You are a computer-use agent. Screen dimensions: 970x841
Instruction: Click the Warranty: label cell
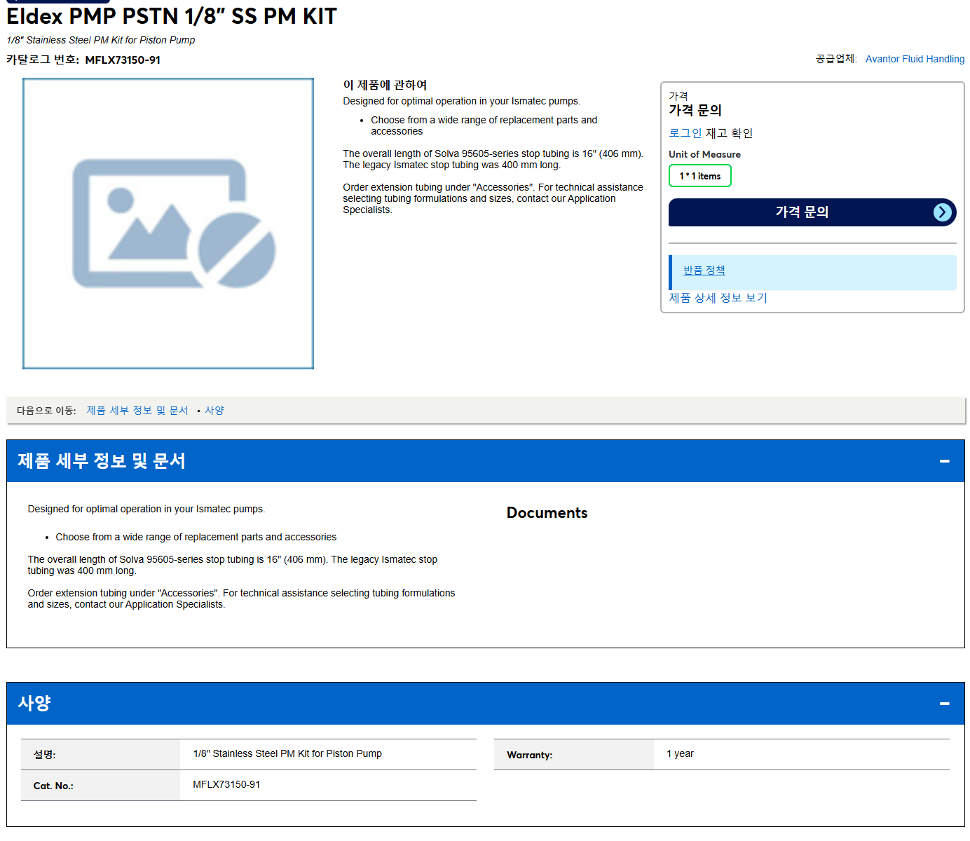coord(574,755)
